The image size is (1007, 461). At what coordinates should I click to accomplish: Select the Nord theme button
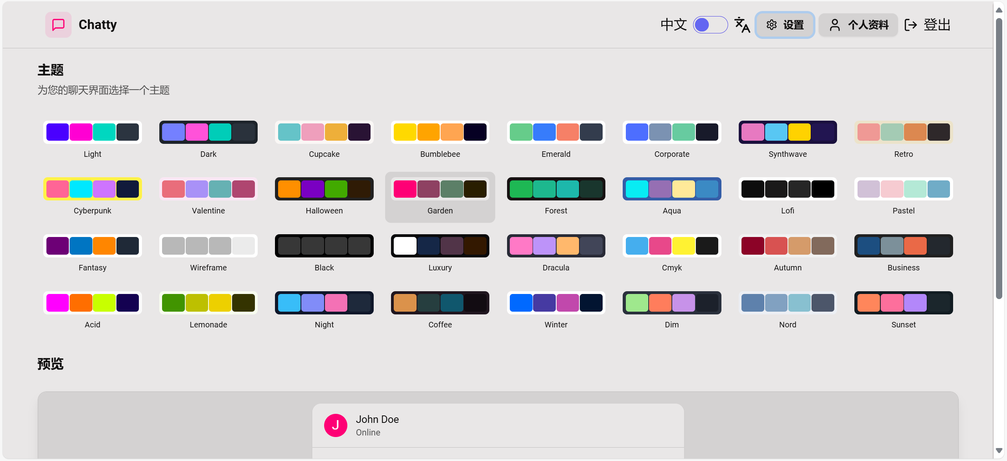(788, 303)
